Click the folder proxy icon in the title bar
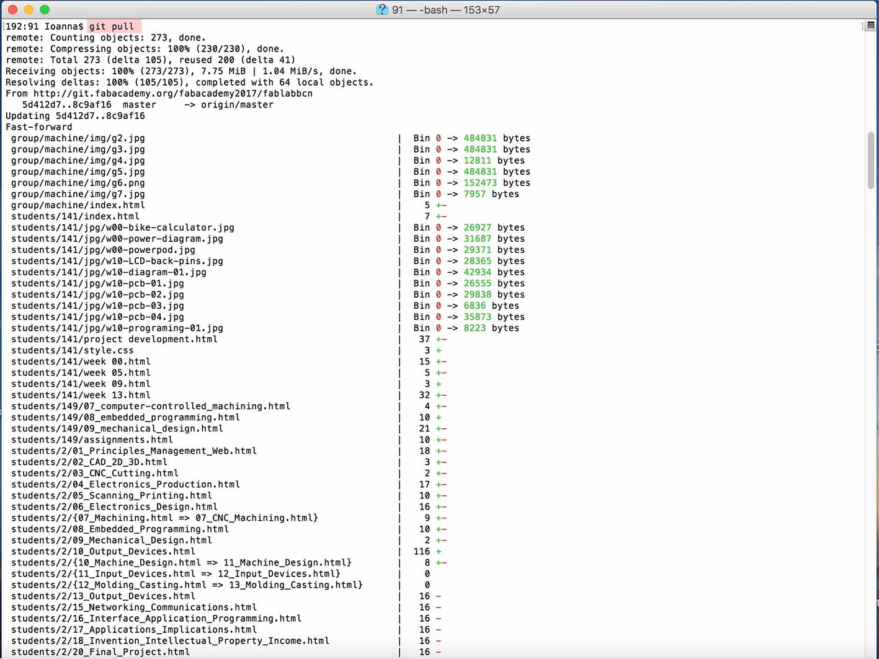 382,10
